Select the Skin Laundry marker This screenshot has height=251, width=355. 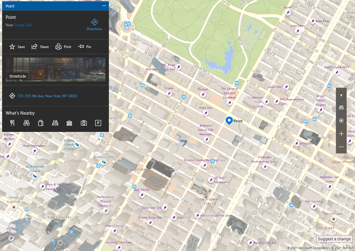[x=314, y=206]
